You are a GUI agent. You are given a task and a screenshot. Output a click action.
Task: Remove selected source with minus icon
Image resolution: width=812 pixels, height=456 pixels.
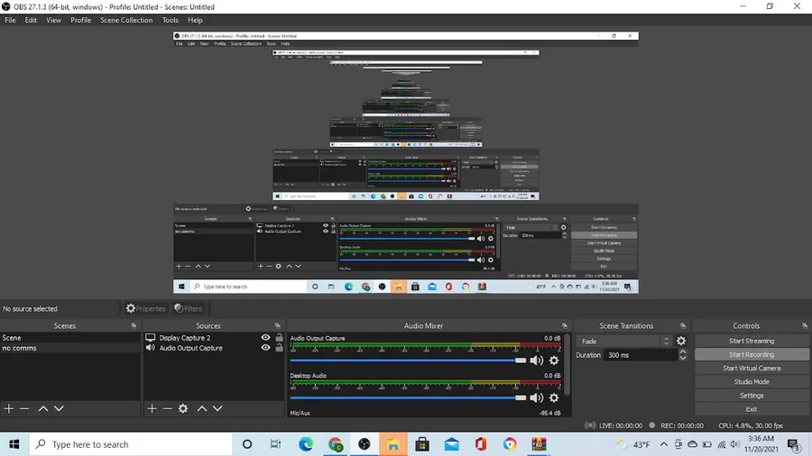(x=167, y=408)
